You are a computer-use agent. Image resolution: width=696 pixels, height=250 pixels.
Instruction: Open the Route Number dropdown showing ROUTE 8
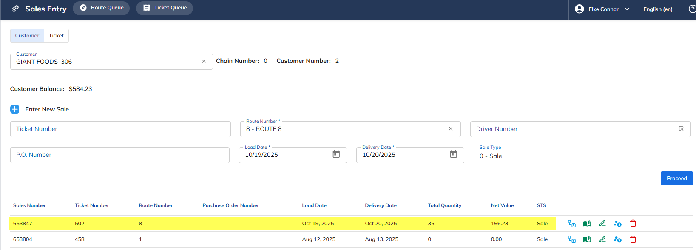350,129
